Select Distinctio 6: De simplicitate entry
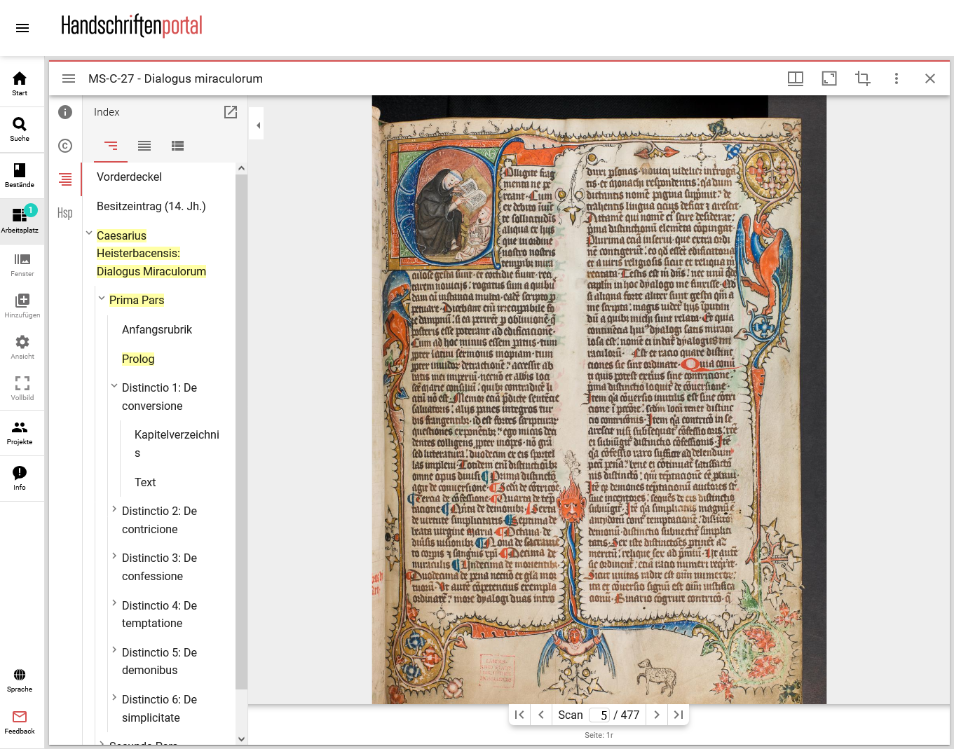This screenshot has height=749, width=954. (x=160, y=708)
